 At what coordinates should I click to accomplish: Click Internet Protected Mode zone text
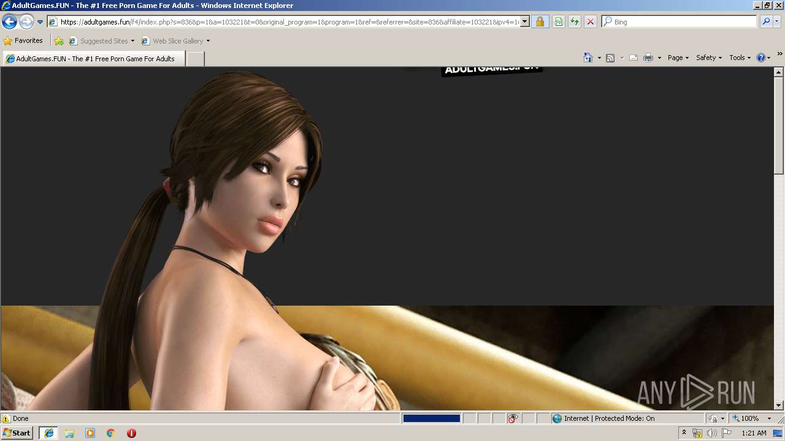coord(609,418)
